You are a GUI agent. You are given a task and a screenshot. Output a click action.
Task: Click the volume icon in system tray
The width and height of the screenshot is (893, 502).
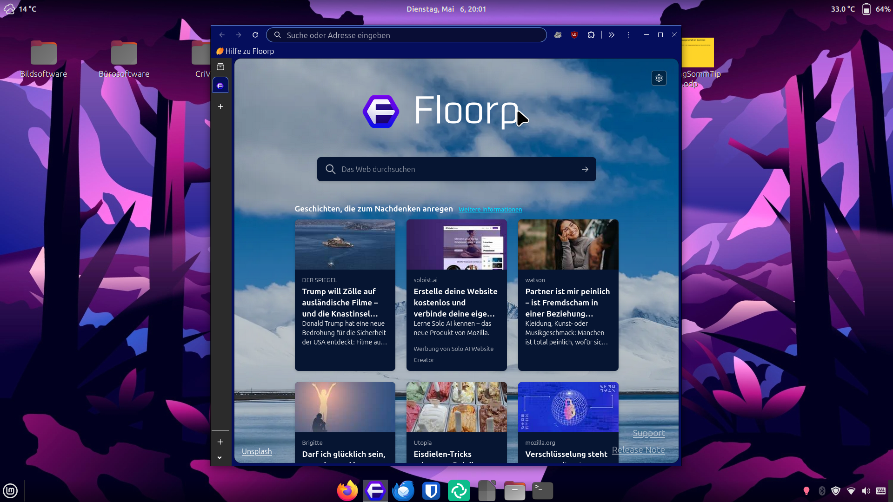point(866,491)
